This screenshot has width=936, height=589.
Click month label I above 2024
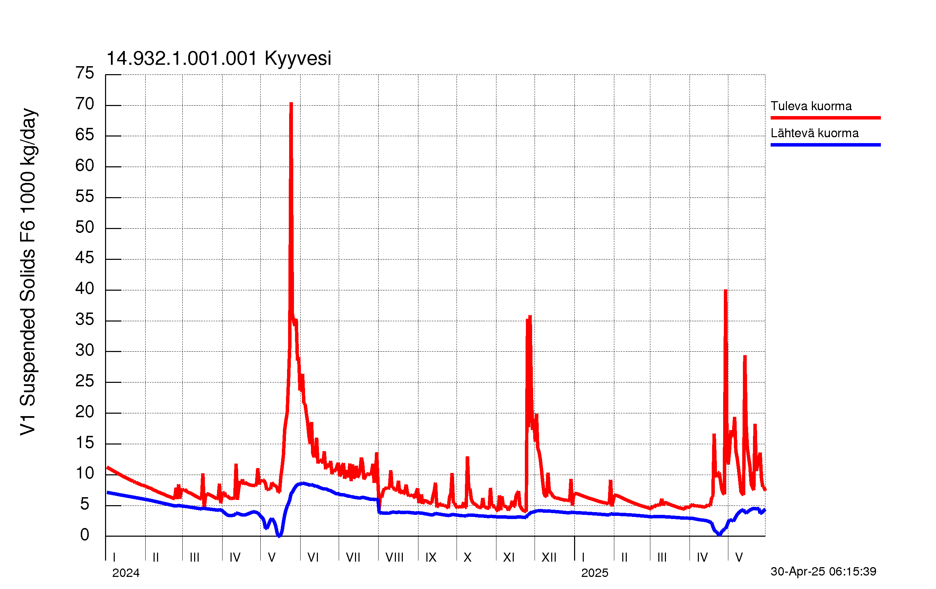114,557
